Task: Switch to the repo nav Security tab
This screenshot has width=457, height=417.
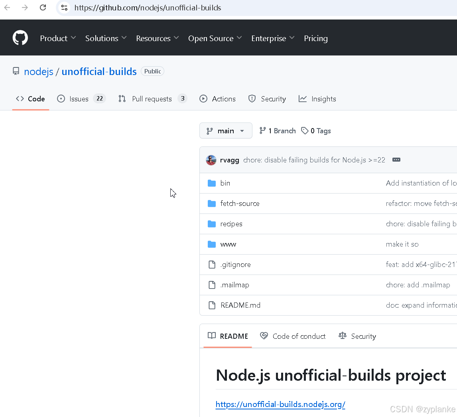Action: click(x=267, y=99)
